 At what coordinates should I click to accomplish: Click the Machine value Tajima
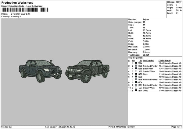click(x=146, y=19)
